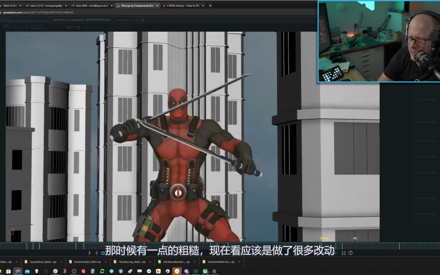Screen dimensions: 440x275
Task: Click the orange play-shaped taskbar icon
Action: (x=158, y=271)
